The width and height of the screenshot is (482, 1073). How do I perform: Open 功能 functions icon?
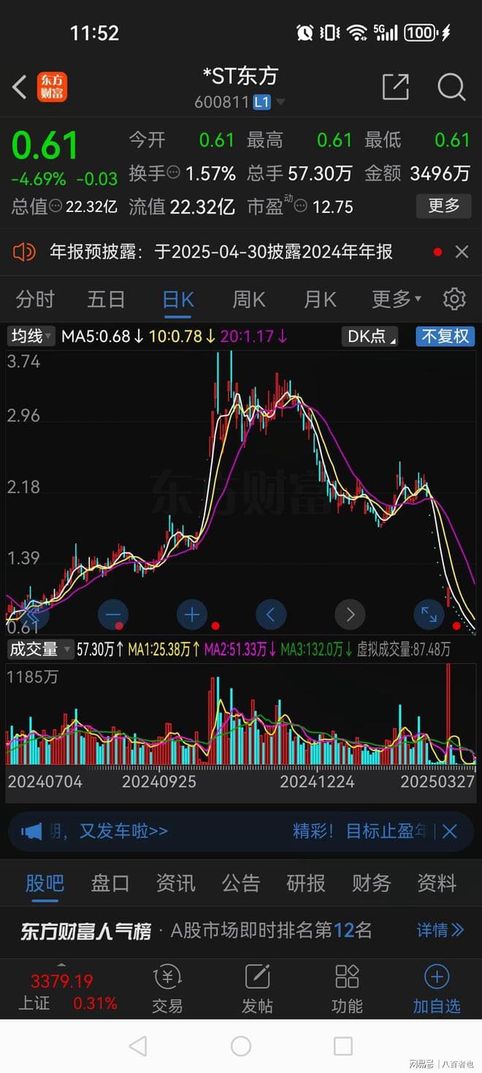click(x=347, y=989)
